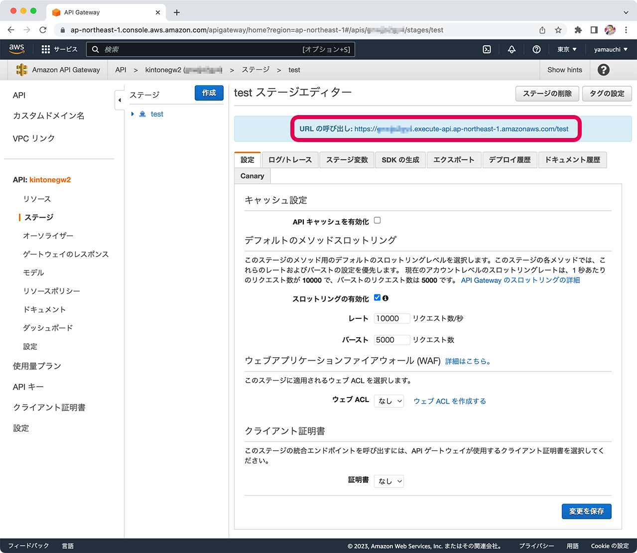Image resolution: width=637 pixels, height=553 pixels.
Task: Open the Chrome profile avatar
Action: (610, 30)
